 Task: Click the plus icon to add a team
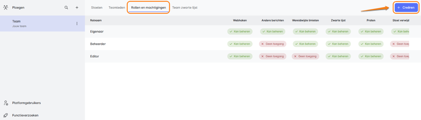click(77, 7)
